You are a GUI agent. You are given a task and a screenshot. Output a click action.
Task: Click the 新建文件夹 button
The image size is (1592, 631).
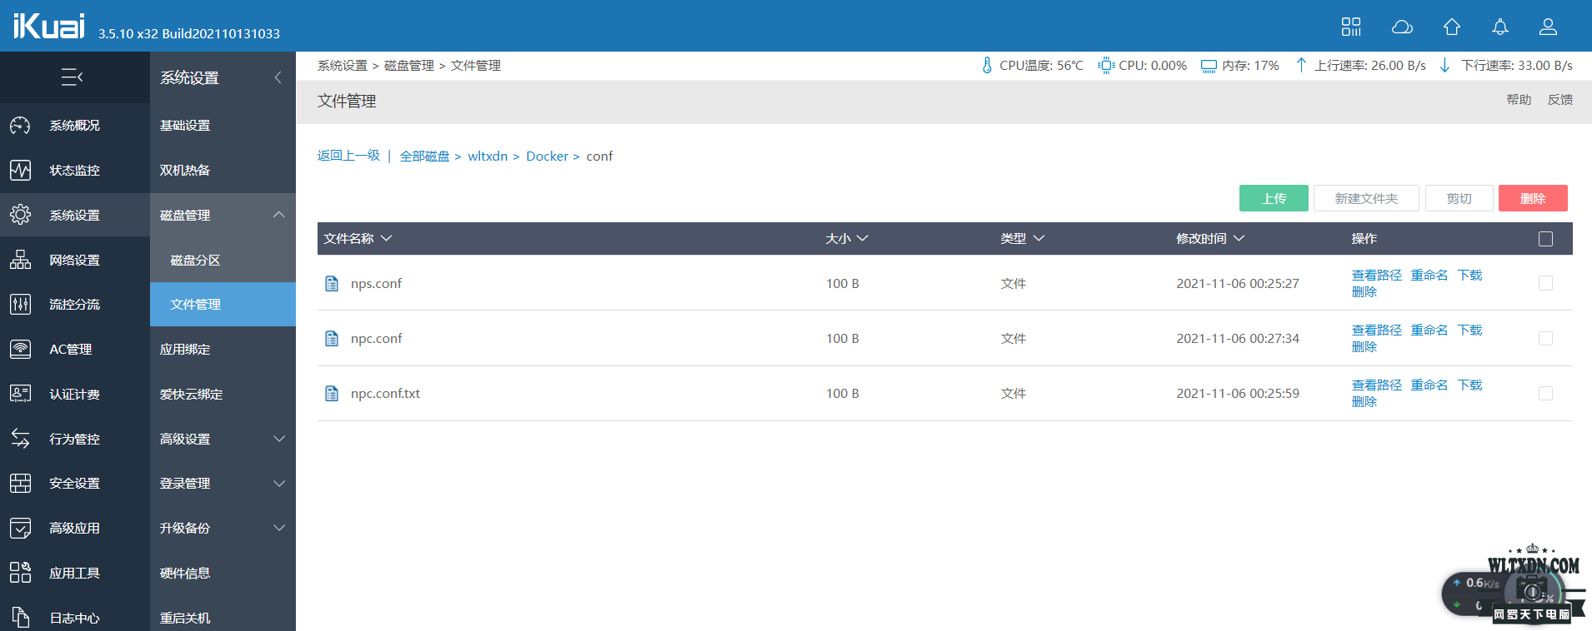(1366, 198)
